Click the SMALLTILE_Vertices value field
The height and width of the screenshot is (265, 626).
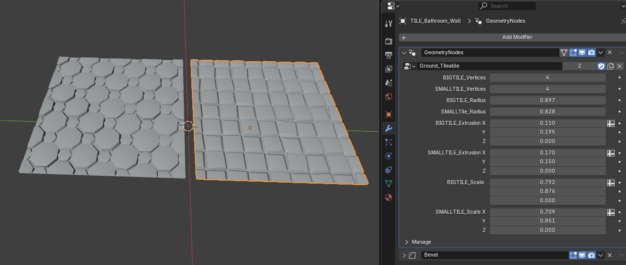(547, 89)
